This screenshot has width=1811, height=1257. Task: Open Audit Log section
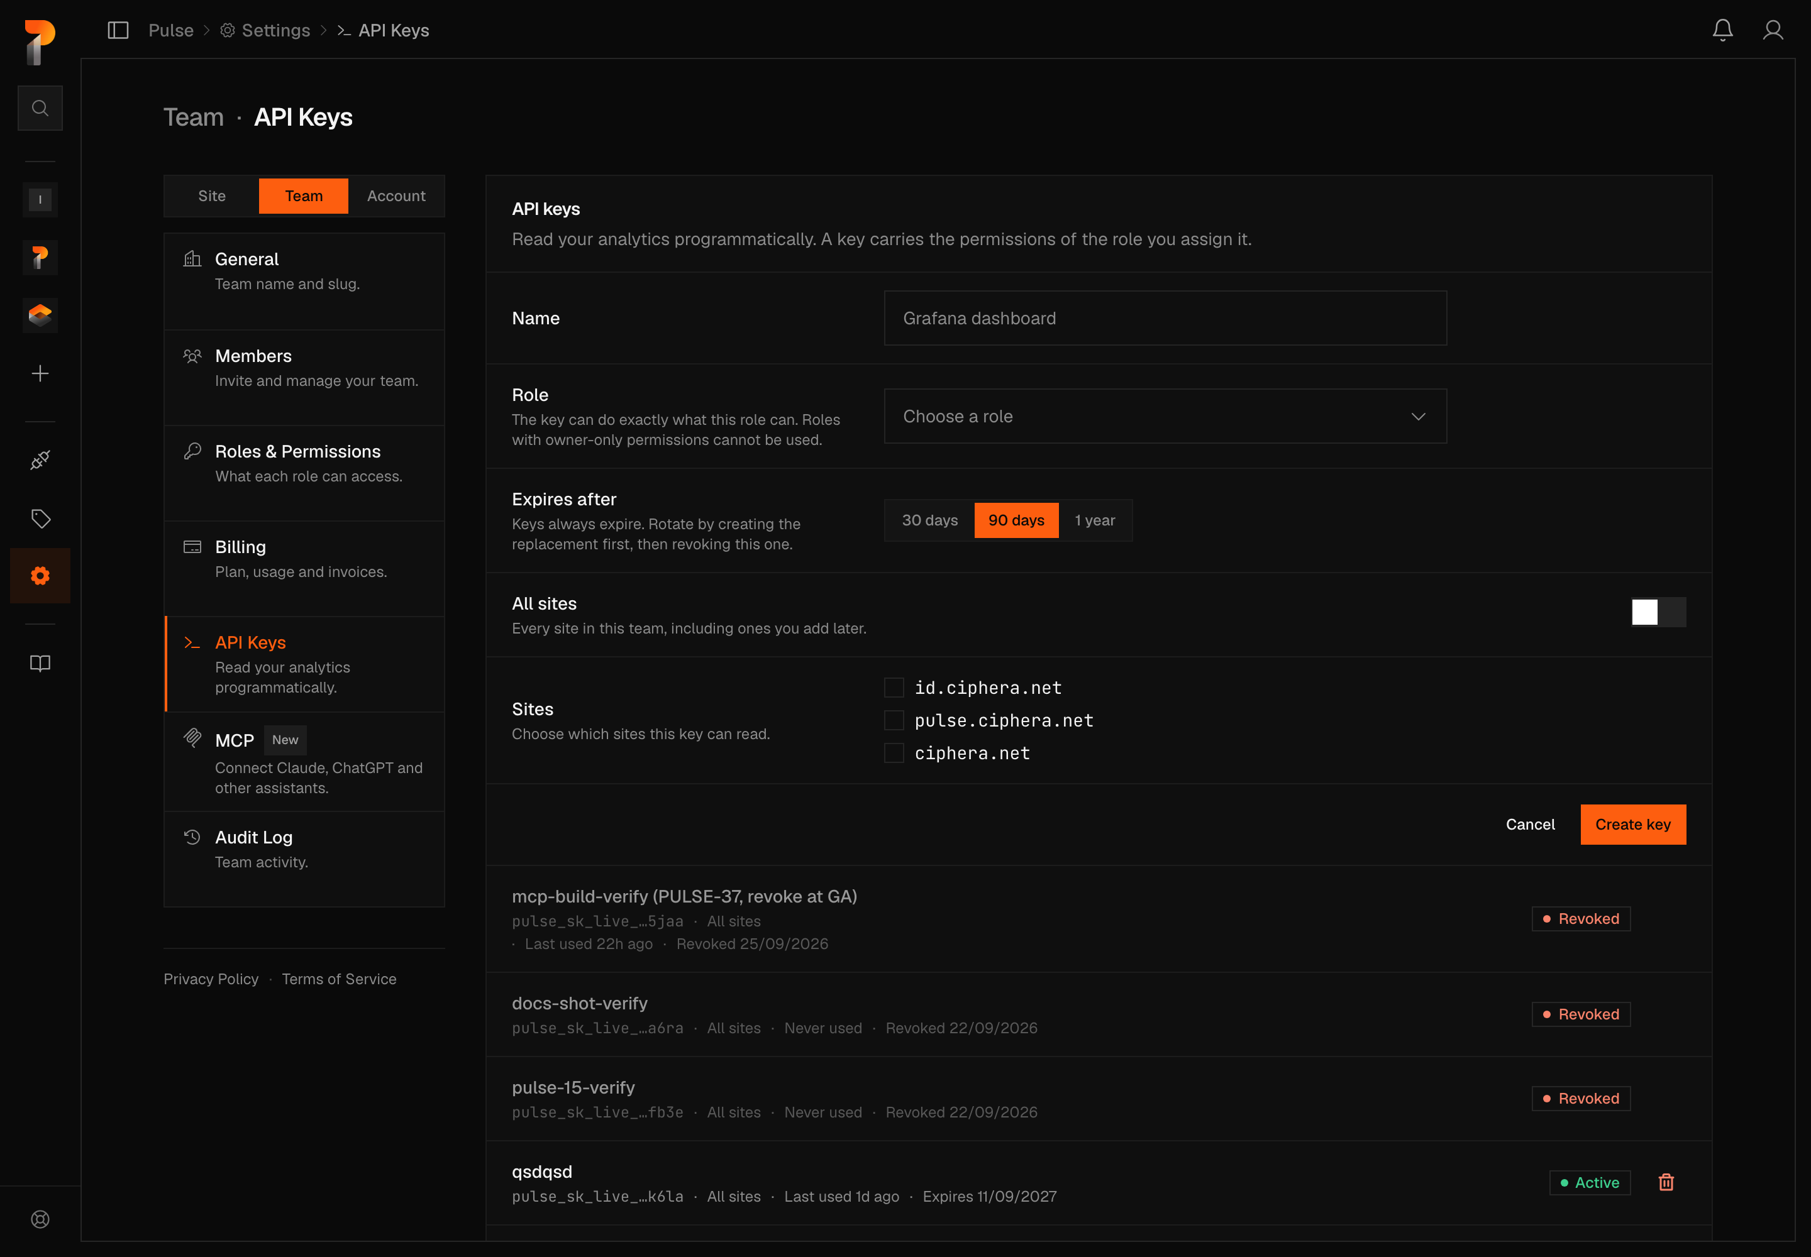pyautogui.click(x=304, y=859)
